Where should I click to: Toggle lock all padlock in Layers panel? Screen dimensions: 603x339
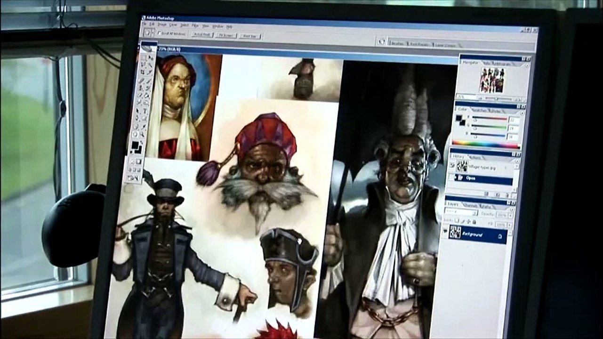pyautogui.click(x=474, y=221)
